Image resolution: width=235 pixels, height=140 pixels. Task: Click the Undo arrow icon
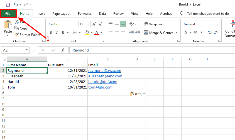pos(16,4)
